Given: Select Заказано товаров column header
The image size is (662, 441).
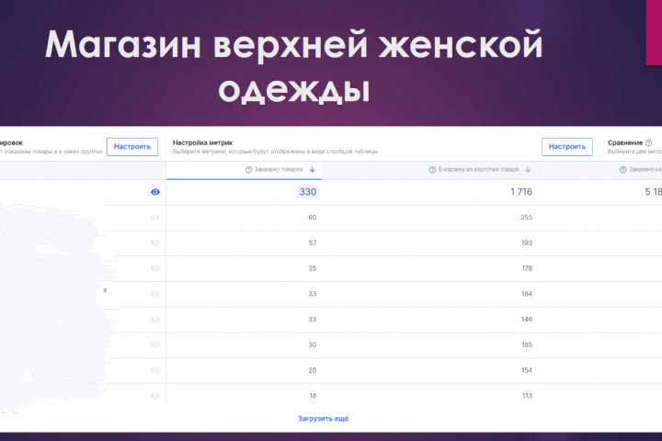Looking at the screenshot, I should click(244, 170).
